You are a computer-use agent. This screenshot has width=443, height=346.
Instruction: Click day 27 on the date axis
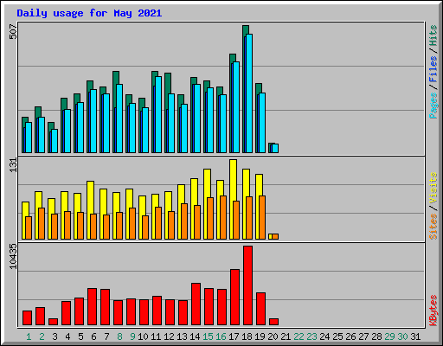click(363, 336)
